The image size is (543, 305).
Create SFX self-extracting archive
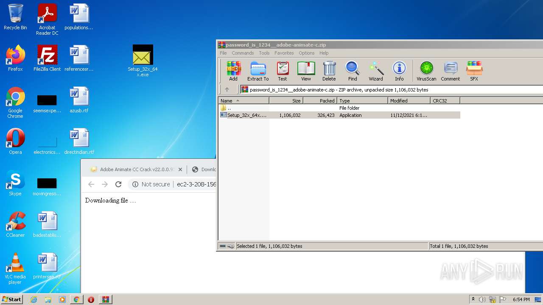474,71
